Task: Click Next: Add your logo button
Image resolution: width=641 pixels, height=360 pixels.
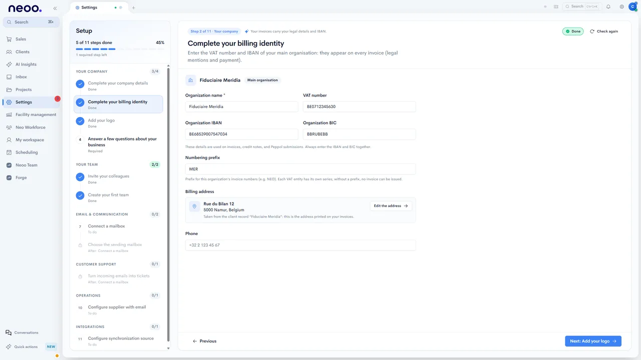Action: point(593,341)
